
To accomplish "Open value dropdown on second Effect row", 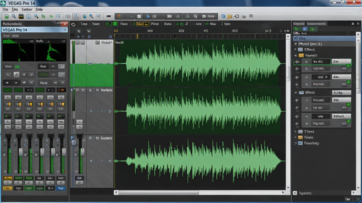I will (342, 93).
